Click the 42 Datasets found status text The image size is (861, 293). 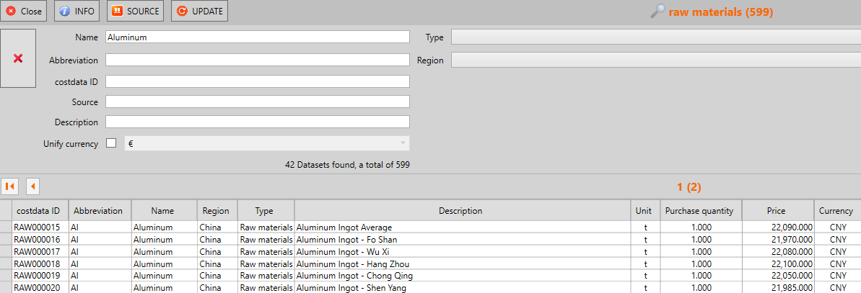pos(348,163)
